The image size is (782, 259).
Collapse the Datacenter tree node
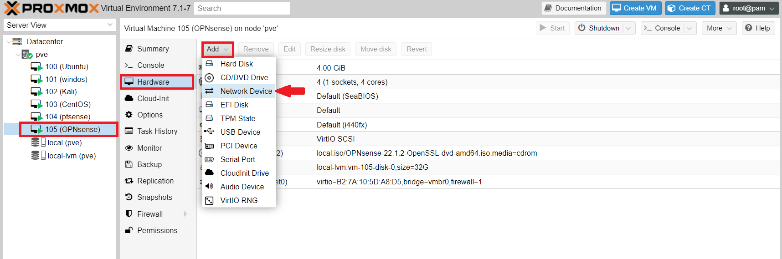(9, 42)
